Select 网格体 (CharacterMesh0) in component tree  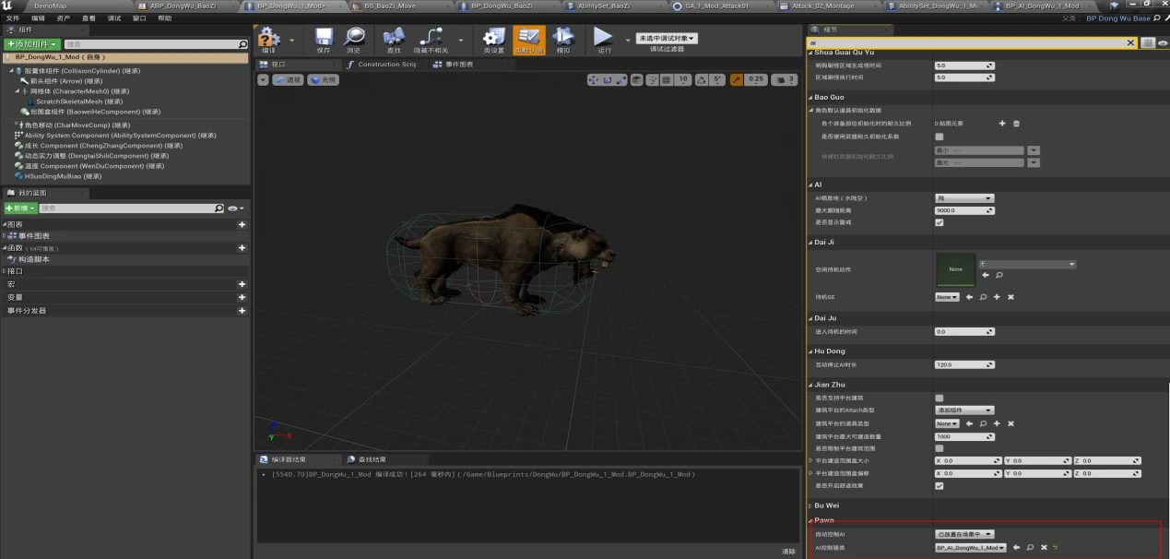click(69, 91)
